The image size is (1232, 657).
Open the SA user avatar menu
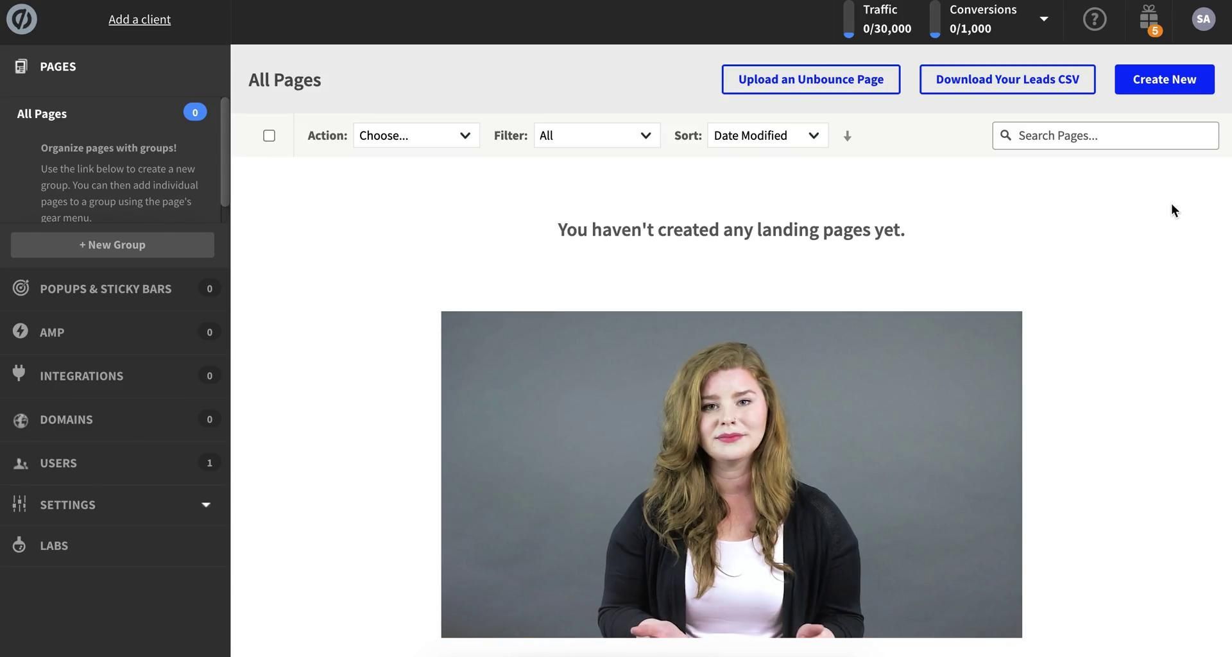click(x=1202, y=19)
